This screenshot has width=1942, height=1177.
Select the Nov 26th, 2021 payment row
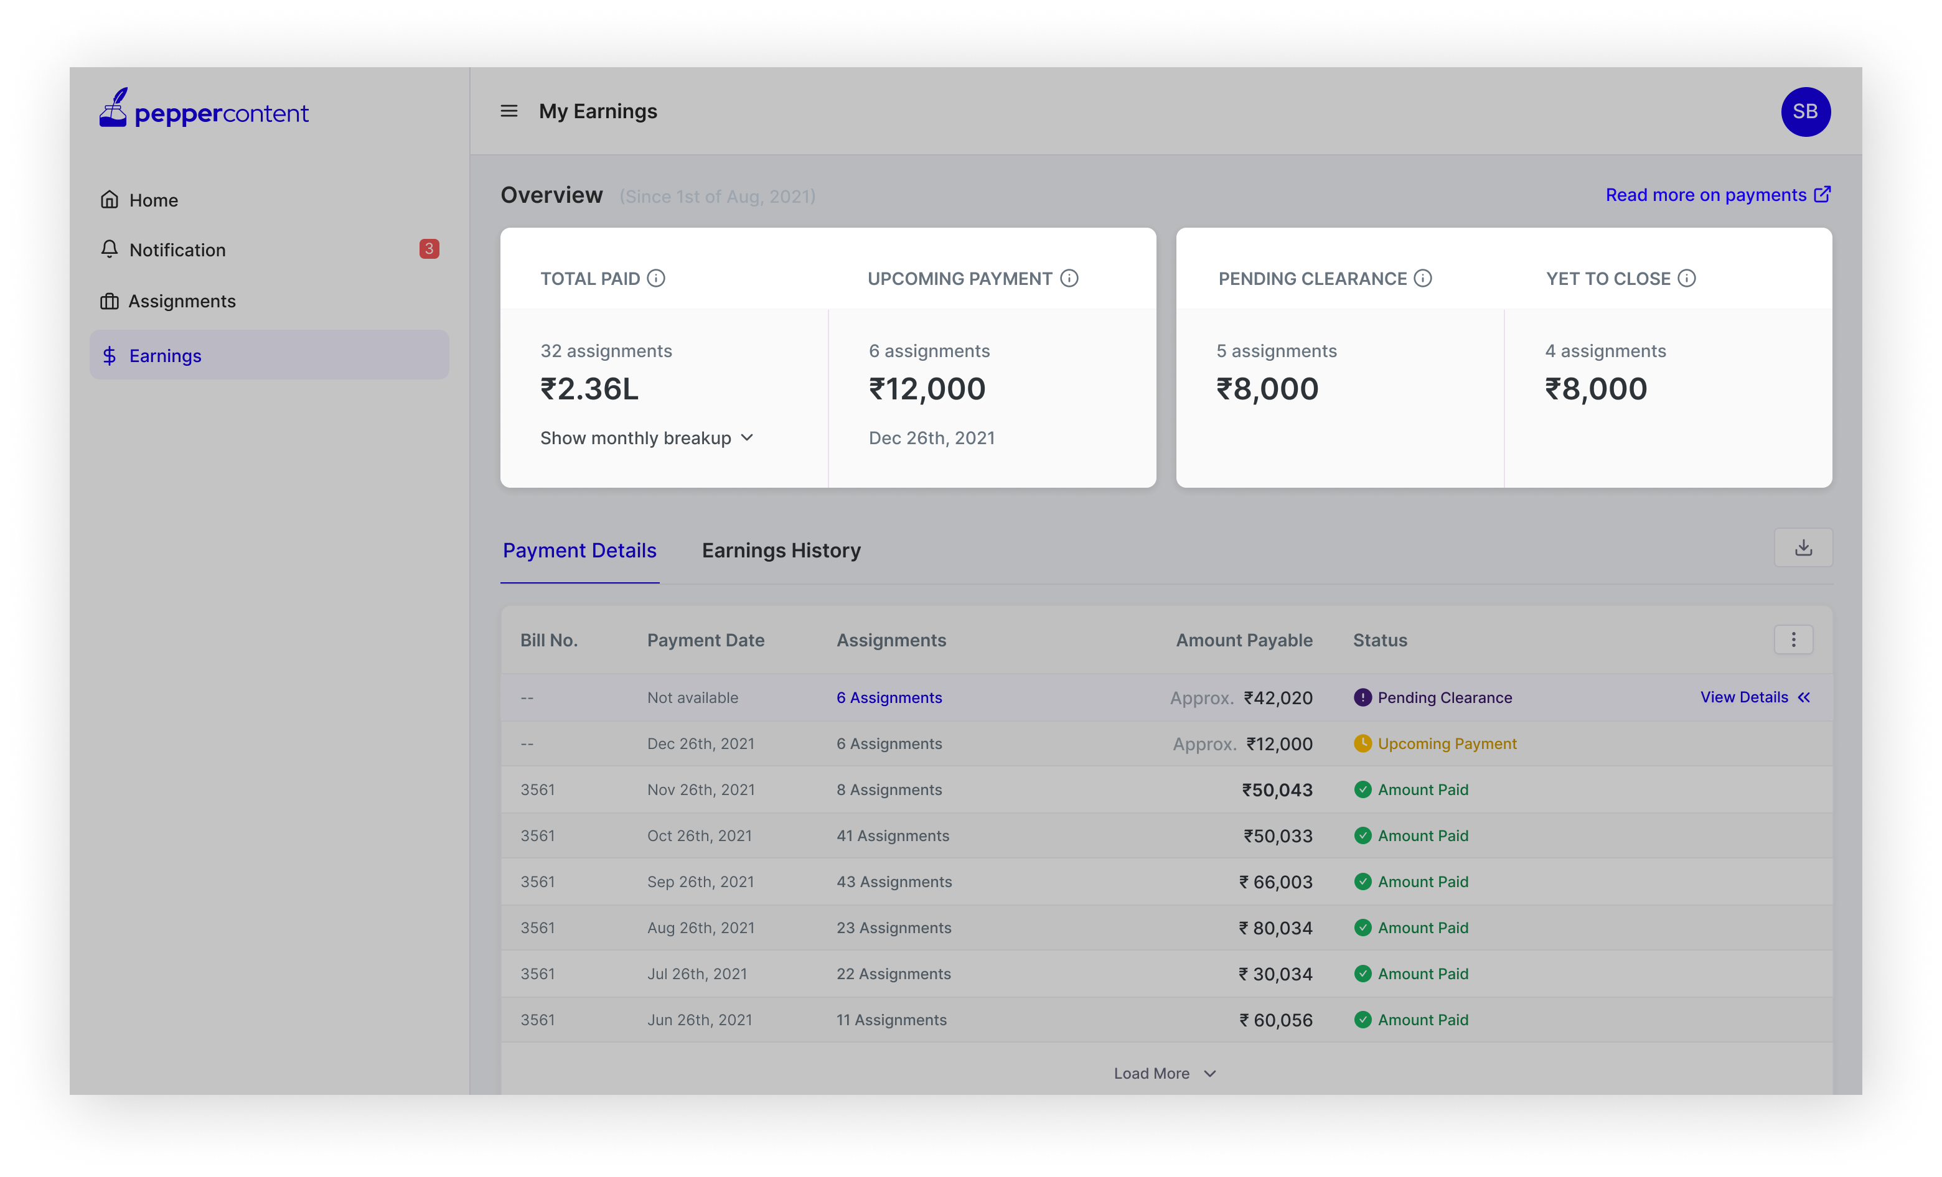coord(1166,789)
